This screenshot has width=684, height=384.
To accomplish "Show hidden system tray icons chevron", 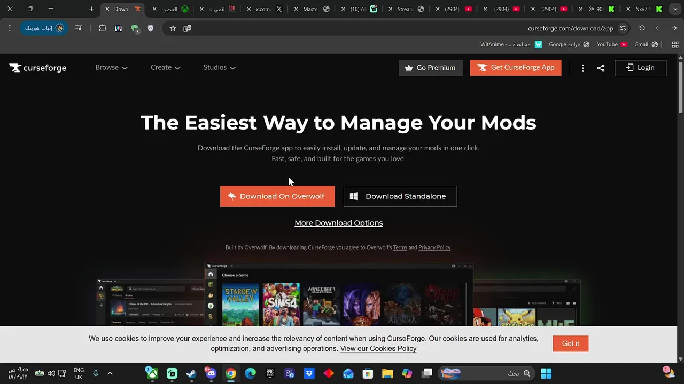I will pyautogui.click(x=110, y=373).
